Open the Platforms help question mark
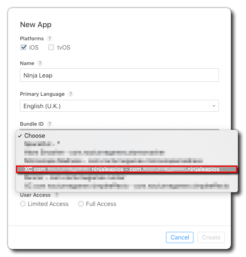Viewport: 246px width, 257px height. pos(49,39)
